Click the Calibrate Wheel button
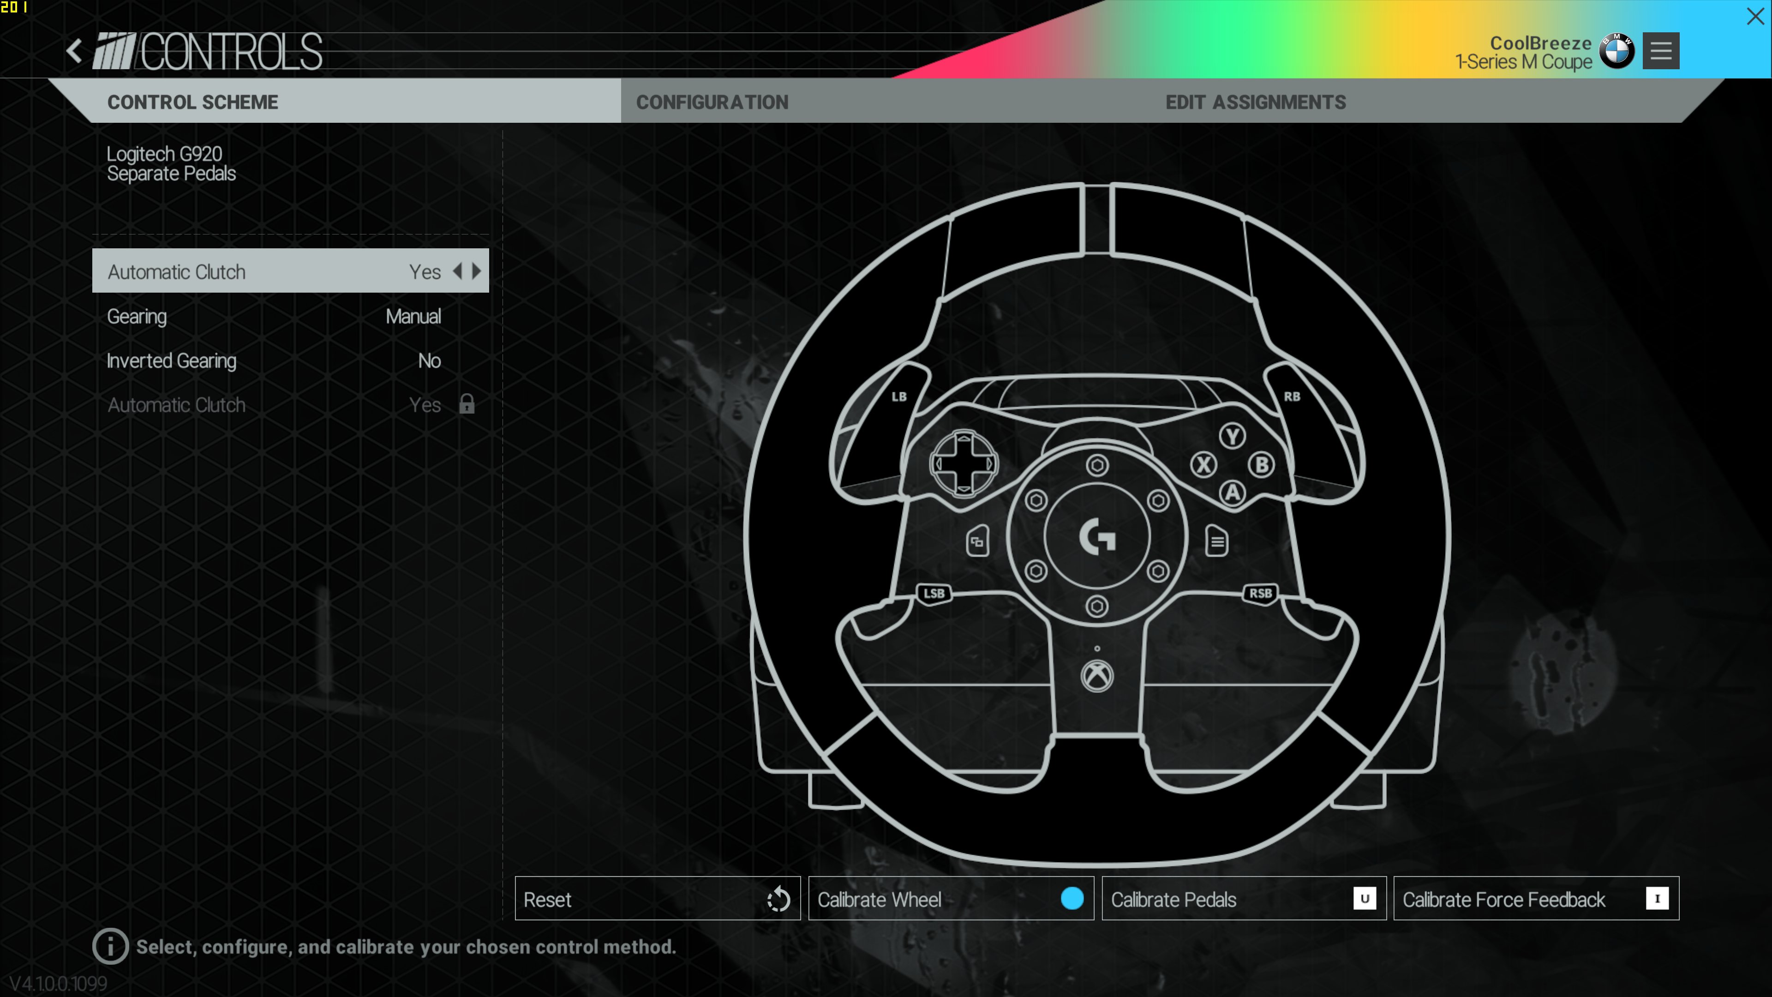 pos(951,899)
